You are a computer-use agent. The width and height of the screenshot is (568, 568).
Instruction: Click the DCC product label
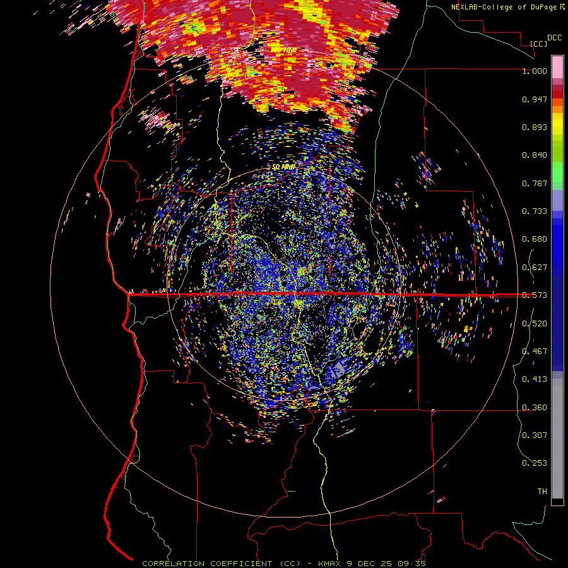coord(554,38)
